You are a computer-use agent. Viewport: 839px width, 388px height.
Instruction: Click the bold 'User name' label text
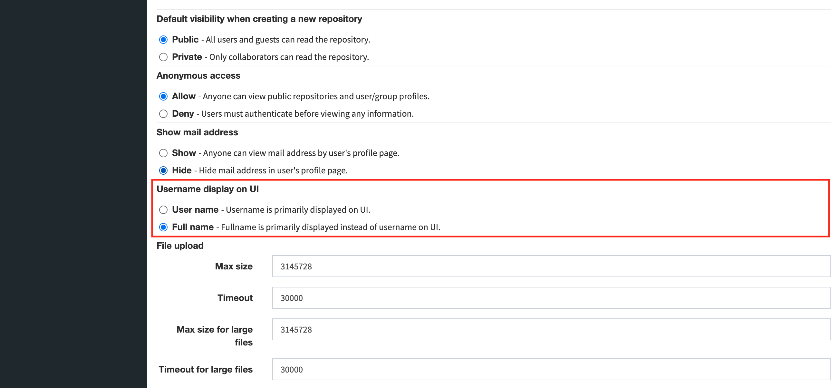pyautogui.click(x=195, y=210)
